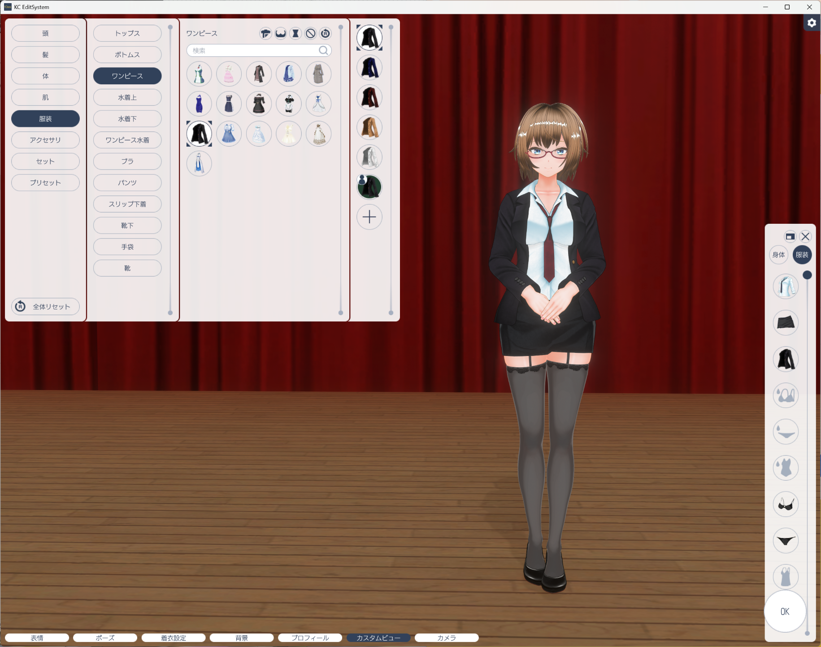Open the 背景 bottom menu
This screenshot has width=821, height=647.
[x=242, y=638]
